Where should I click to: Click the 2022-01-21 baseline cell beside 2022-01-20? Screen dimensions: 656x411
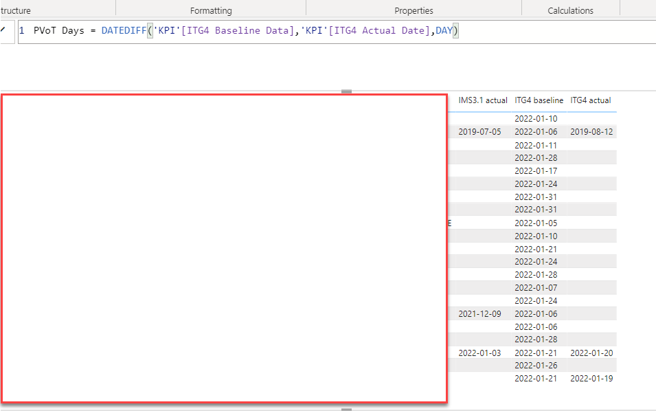(x=536, y=353)
